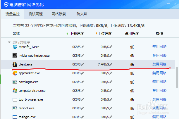Select the client.exe row name
179x119 pixels.
point(25,64)
